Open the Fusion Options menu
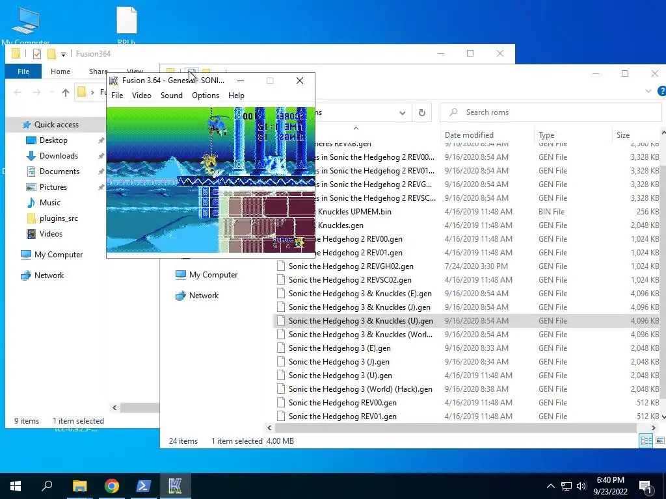The width and height of the screenshot is (666, 499). click(x=206, y=96)
